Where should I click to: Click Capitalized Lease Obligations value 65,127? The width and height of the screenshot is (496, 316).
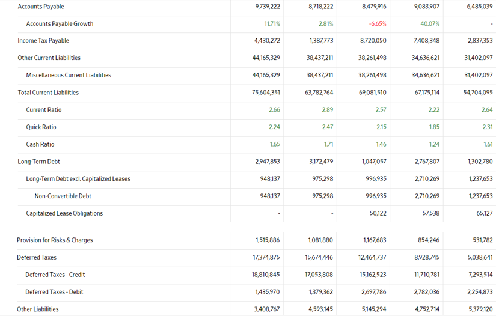[x=485, y=213]
